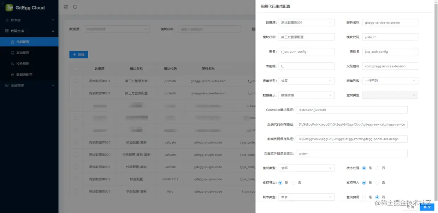Image resolution: width=438 pixels, height=213 pixels.
Task: Click the 表名 field with t_just_auth_config
Action: [x=306, y=52]
